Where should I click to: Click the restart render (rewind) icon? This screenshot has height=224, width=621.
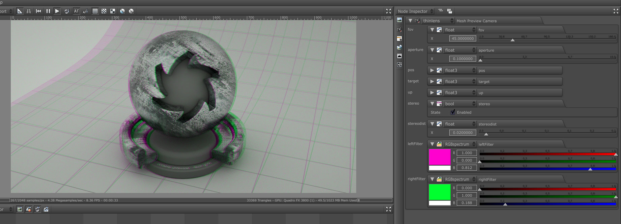click(38, 11)
